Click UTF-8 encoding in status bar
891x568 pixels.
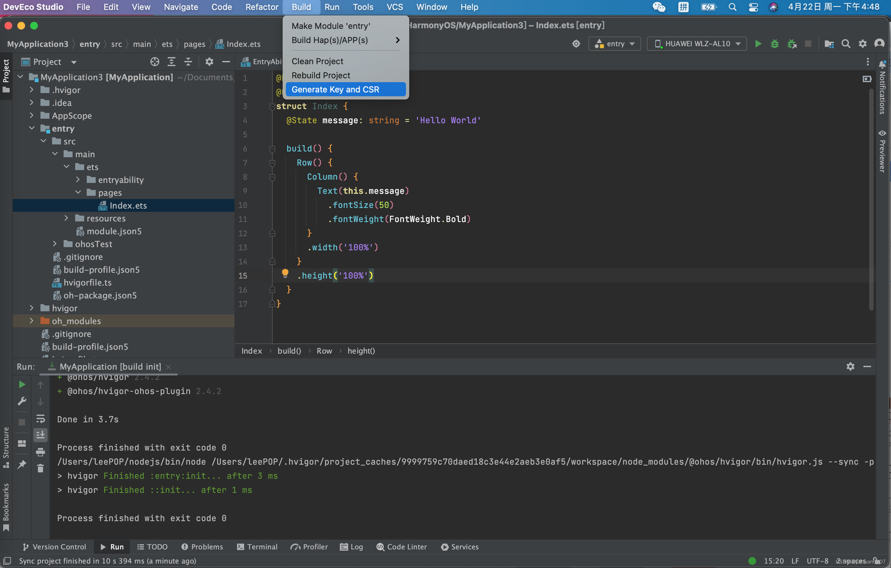point(817,561)
